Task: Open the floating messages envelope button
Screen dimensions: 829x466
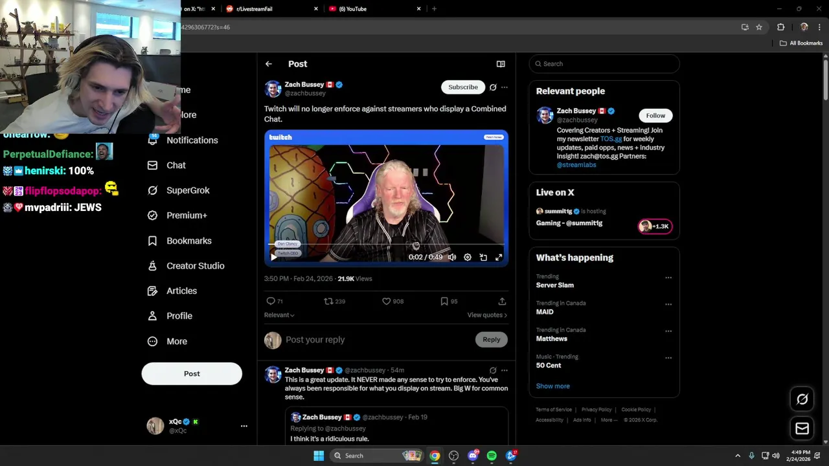Action: point(802,428)
